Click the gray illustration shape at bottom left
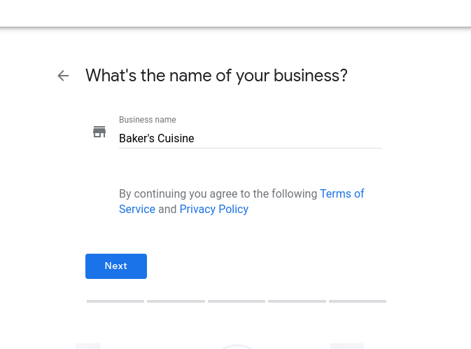The width and height of the screenshot is (471, 349). (88, 346)
